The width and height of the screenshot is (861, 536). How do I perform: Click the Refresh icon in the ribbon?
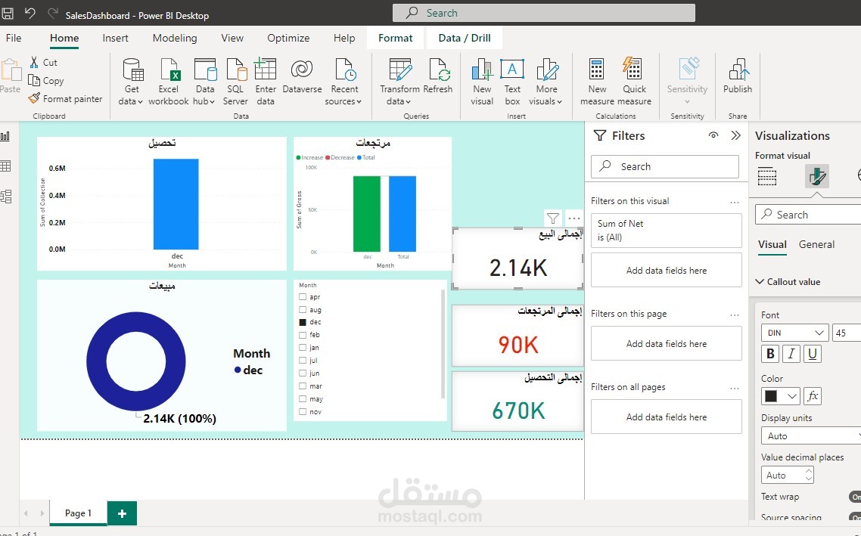439,76
